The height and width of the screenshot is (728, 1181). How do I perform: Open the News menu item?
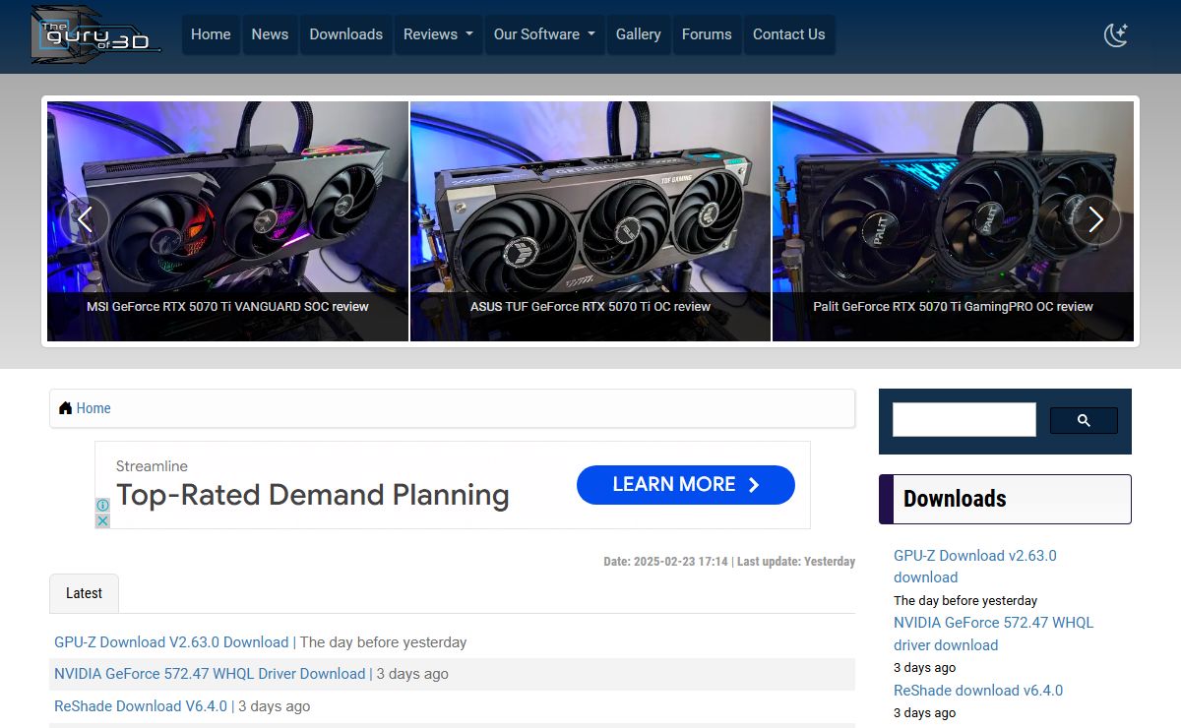click(x=270, y=34)
